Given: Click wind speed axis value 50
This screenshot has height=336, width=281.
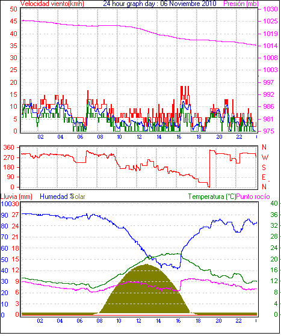Looking at the screenshot, I should (13, 9).
